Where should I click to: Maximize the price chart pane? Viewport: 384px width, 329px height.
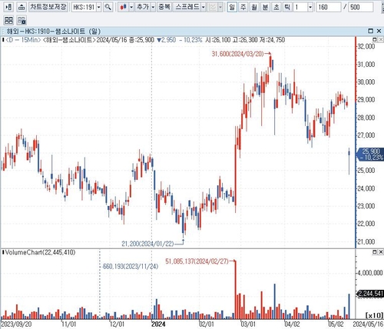tap(375, 39)
